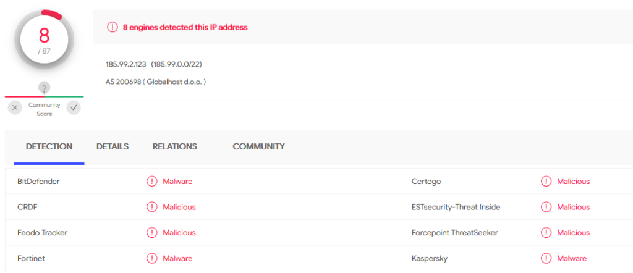Click the question mark community score icon
633x273 pixels.
45,88
